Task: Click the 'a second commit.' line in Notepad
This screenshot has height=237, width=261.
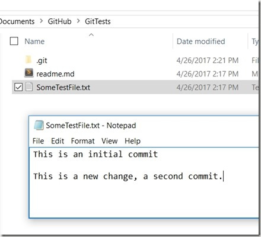Action: point(128,176)
